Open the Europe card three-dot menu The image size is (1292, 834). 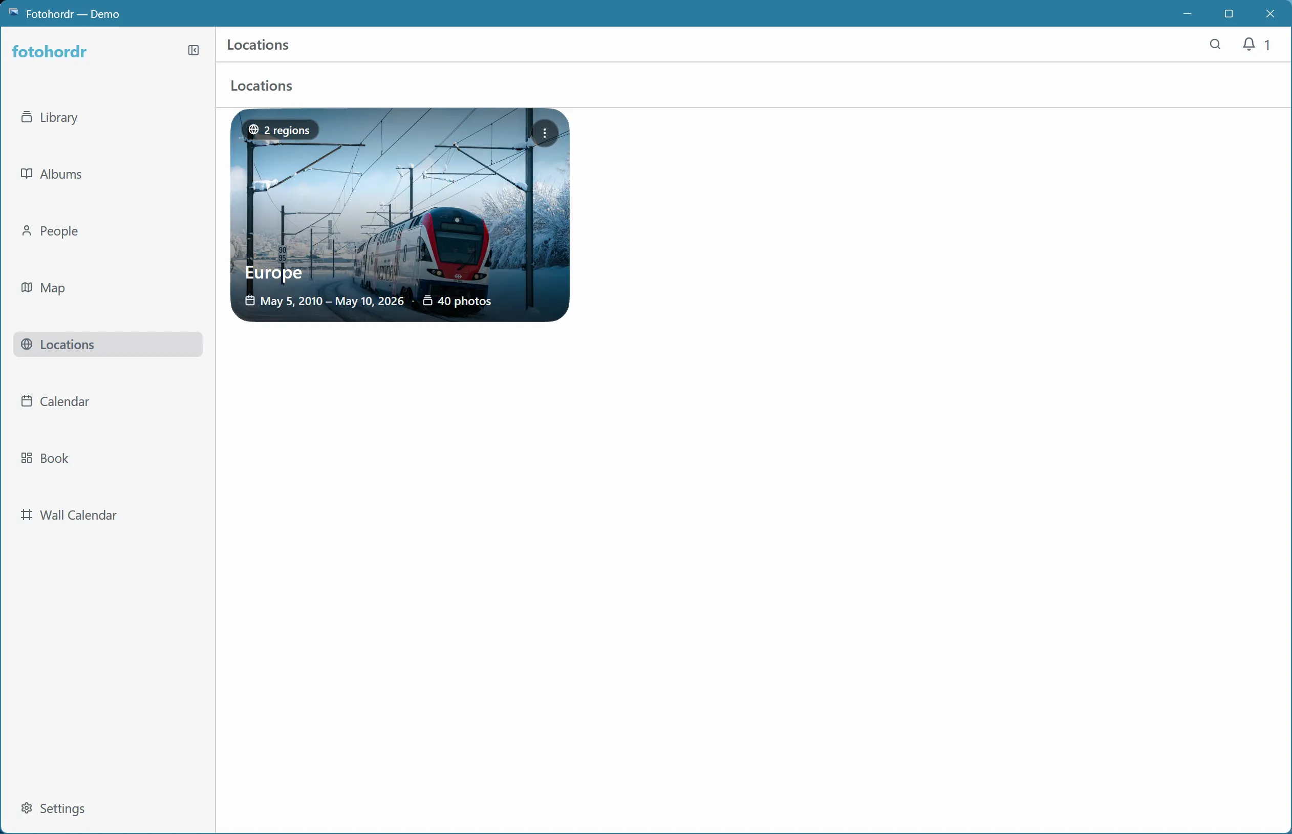(x=544, y=133)
